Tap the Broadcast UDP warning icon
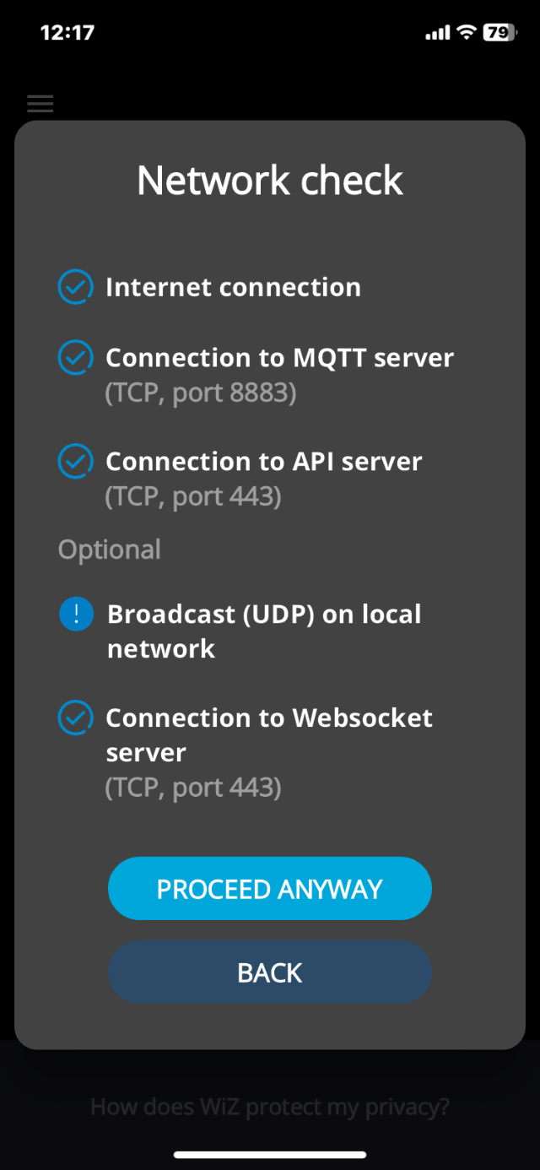The height and width of the screenshot is (1170, 540). [76, 615]
